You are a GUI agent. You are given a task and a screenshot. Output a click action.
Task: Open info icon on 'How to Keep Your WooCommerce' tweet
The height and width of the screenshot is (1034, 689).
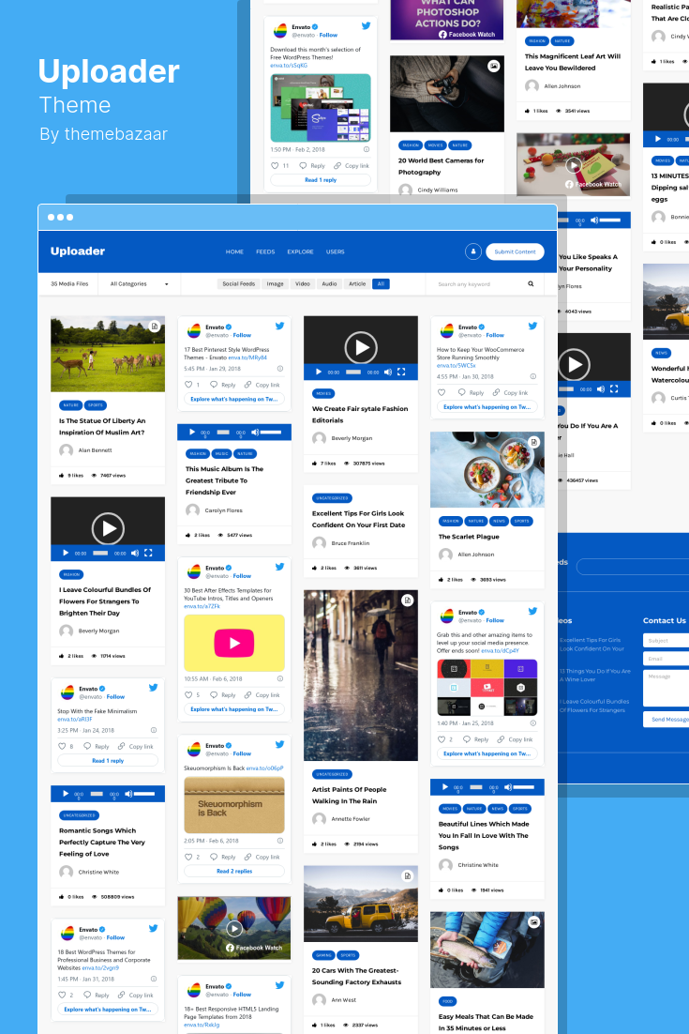coord(532,376)
